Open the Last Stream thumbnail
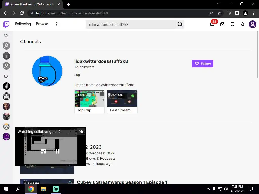 122,102
